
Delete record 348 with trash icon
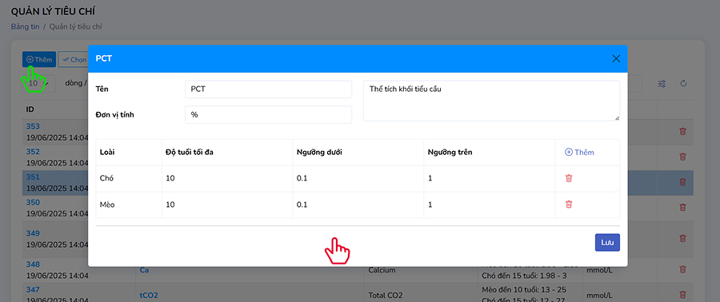pyautogui.click(x=683, y=269)
